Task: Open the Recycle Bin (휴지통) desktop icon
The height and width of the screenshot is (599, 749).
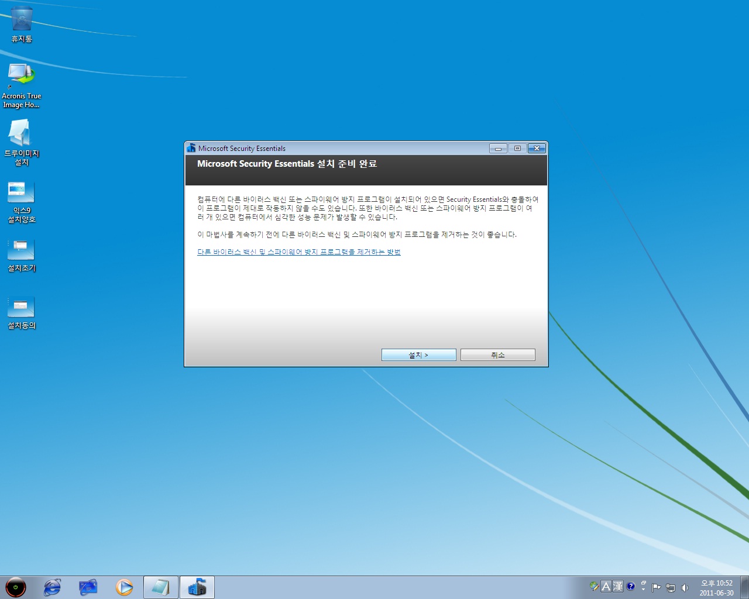Action: 22,25
